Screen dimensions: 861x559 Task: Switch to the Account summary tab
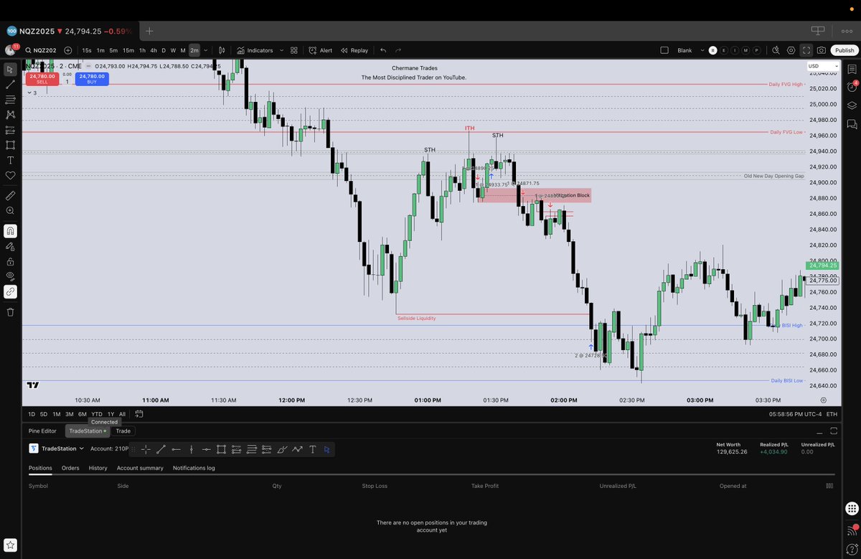click(x=140, y=468)
